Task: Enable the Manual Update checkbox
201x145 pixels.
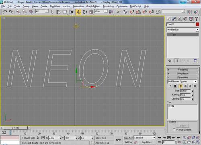Action: (174, 130)
